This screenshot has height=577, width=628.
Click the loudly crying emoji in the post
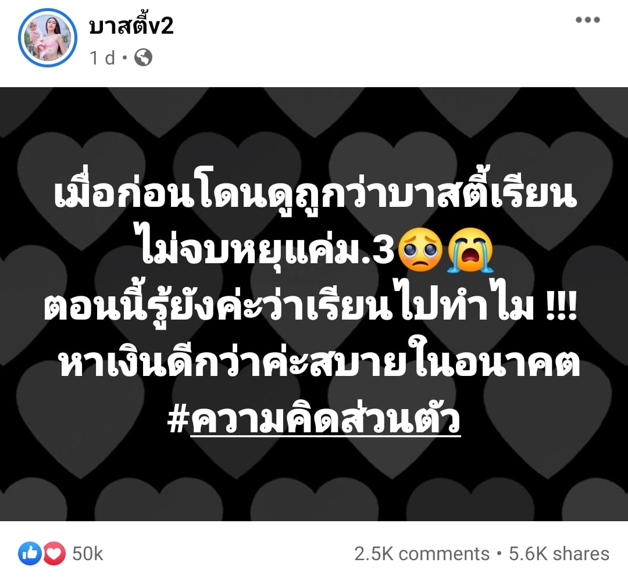coord(470,250)
